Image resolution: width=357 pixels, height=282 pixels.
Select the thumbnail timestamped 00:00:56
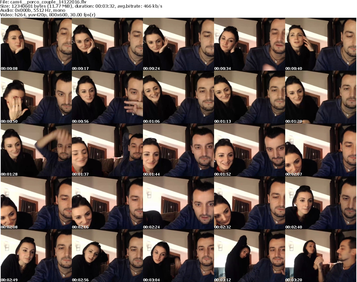[x=107, y=97]
